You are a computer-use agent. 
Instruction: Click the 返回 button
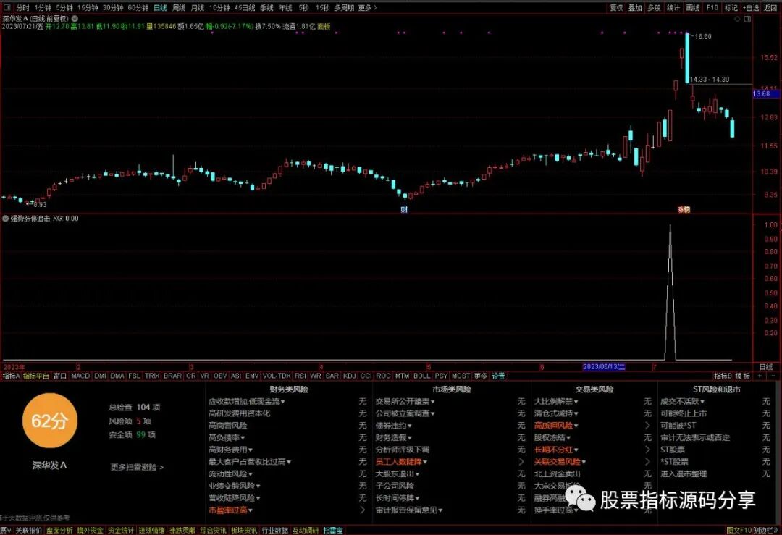click(x=770, y=7)
